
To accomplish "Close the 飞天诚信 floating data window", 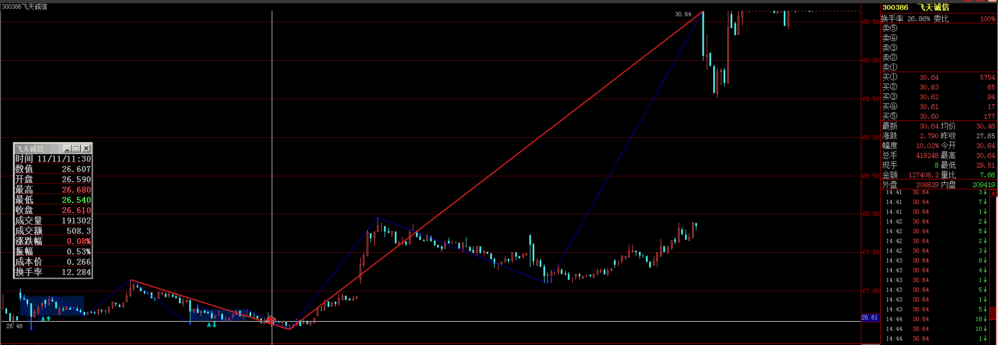I will pyautogui.click(x=86, y=149).
